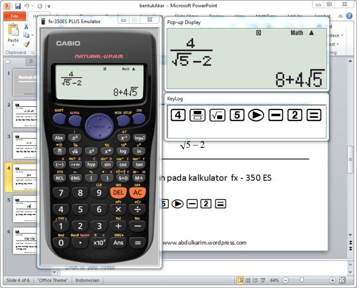Screen dimensions: 357x288
Task: Click the Cut scissors icon
Action: coord(26,27)
